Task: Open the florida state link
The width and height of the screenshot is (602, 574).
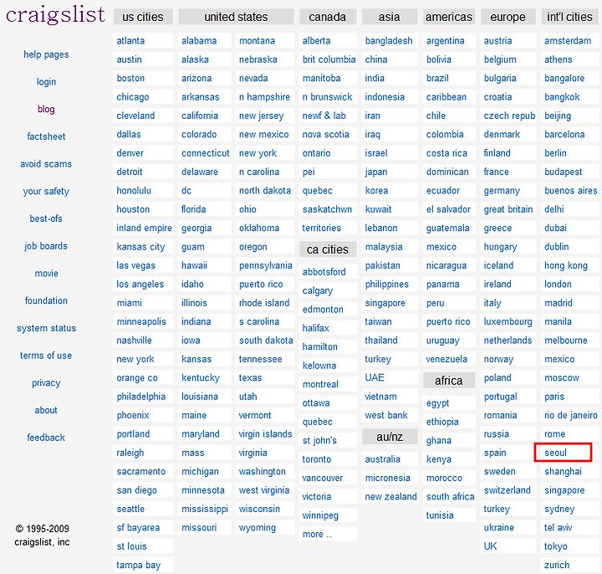Action: pos(194,209)
